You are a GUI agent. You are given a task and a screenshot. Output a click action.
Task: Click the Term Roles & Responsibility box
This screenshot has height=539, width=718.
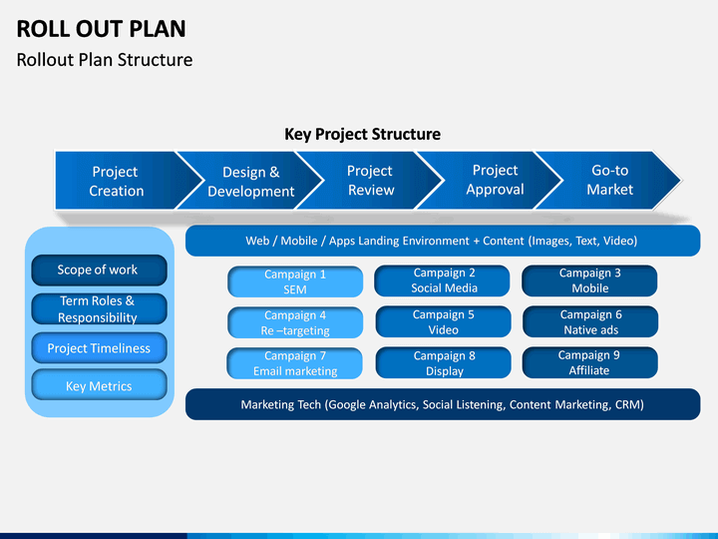99,308
